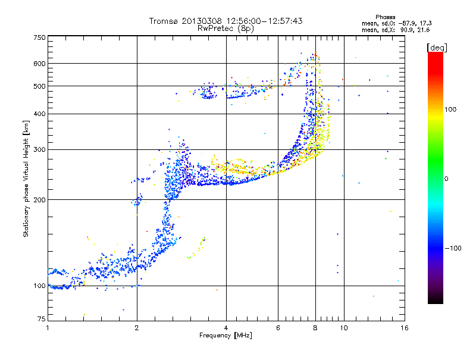
Task: Click the x-axis label "8"
Action: [x=315, y=328]
